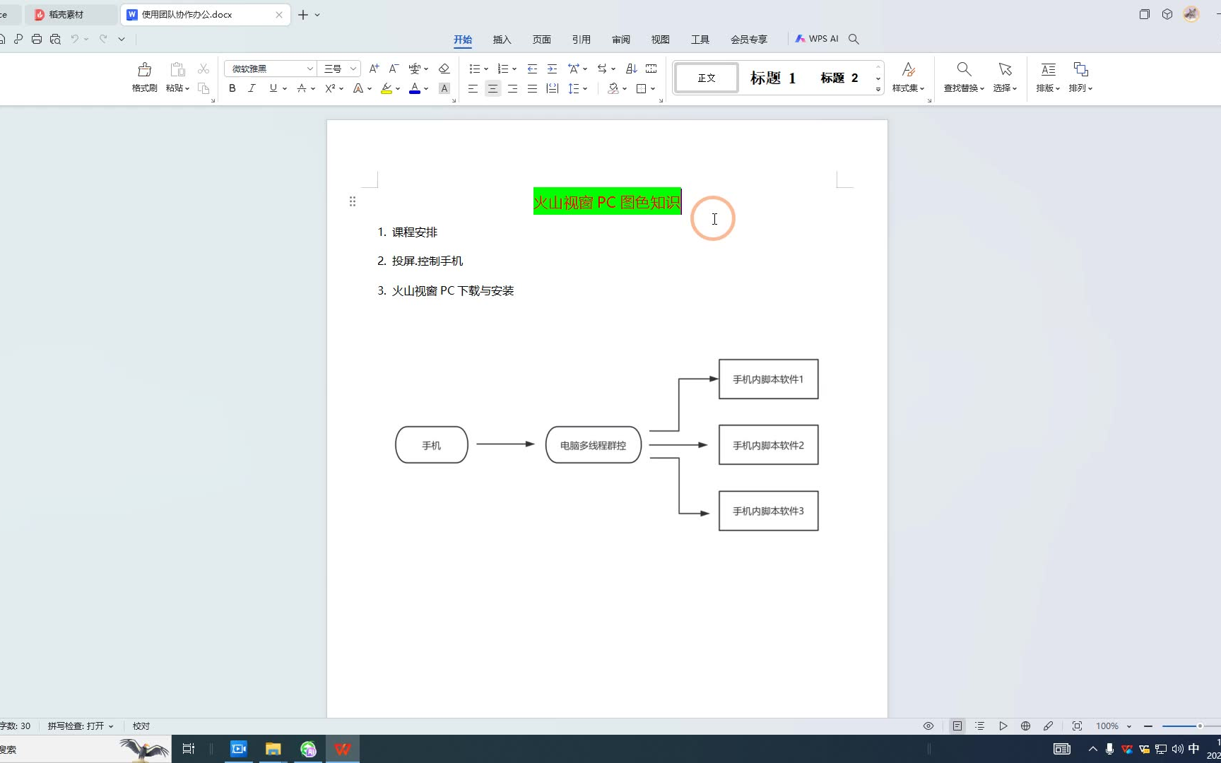Click the zoom slider handle

coord(1200,726)
